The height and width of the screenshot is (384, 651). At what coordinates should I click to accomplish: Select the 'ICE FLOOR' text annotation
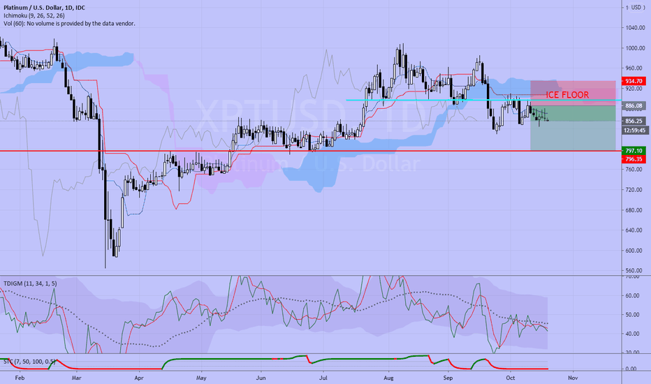click(x=567, y=95)
